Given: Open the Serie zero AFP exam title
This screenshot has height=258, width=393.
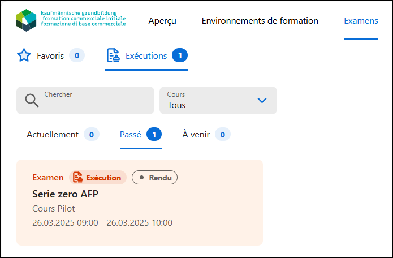Looking at the screenshot, I should point(65,194).
